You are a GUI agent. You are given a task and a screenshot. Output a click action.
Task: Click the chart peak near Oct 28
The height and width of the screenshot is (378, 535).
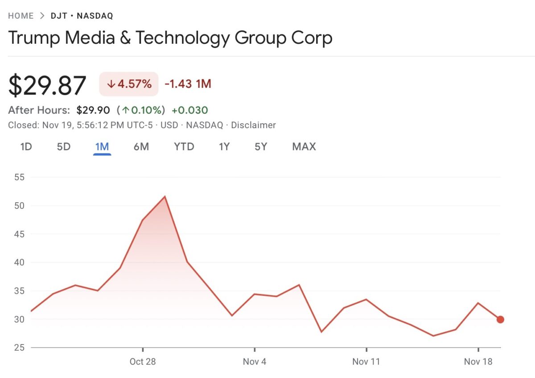(165, 196)
